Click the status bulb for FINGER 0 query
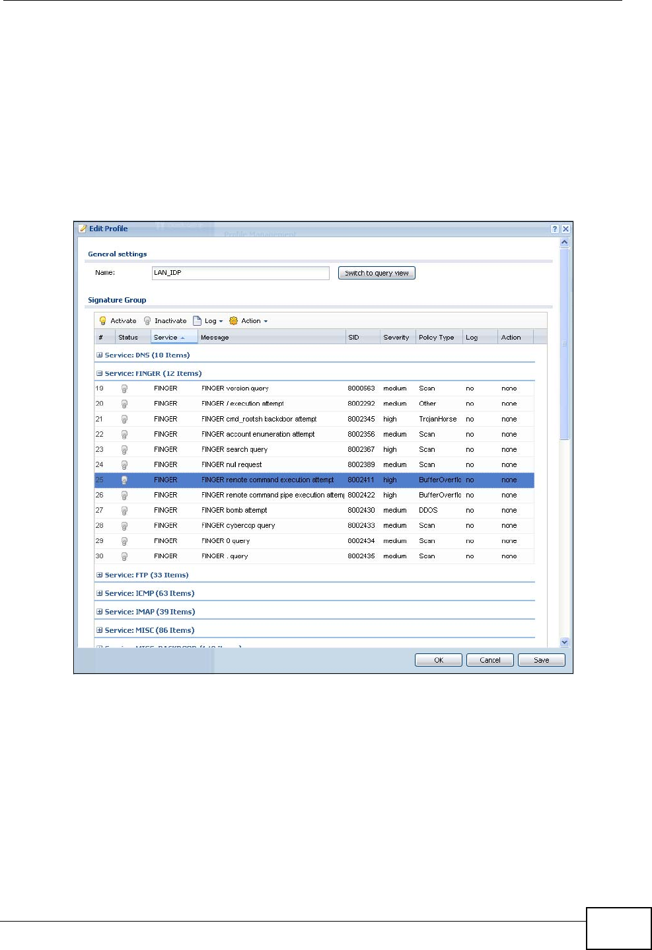The height and width of the screenshot is (950, 652). tap(124, 540)
